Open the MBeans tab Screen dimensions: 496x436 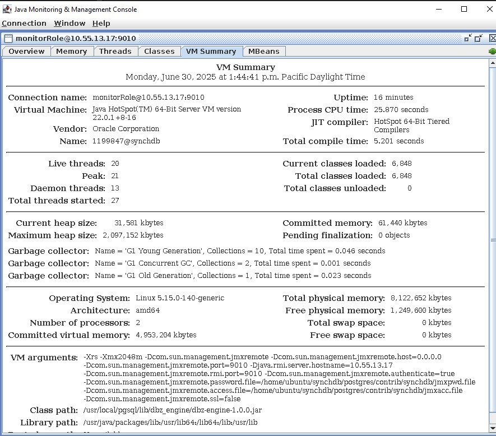point(263,51)
